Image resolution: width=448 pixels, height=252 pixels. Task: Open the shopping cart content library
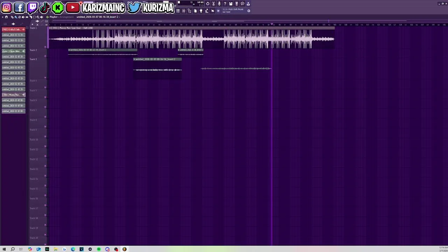pos(218,11)
